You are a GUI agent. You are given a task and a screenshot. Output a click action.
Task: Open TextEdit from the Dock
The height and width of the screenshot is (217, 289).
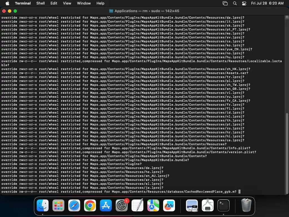point(137,205)
